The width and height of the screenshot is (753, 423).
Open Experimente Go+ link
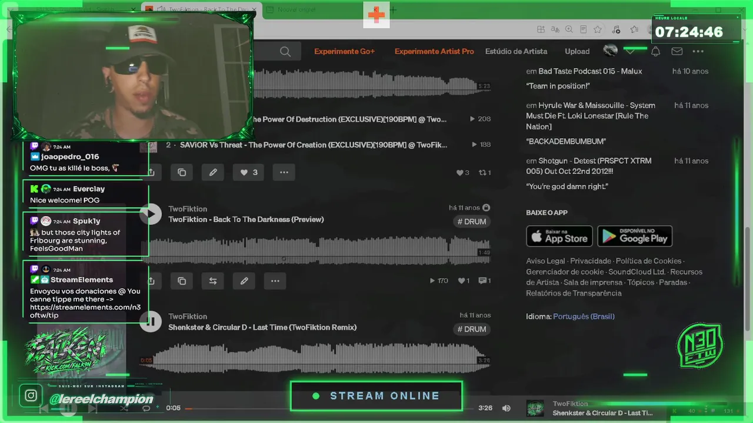pyautogui.click(x=344, y=52)
